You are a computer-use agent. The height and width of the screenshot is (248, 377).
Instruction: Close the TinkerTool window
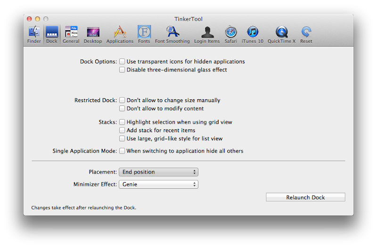click(x=29, y=19)
